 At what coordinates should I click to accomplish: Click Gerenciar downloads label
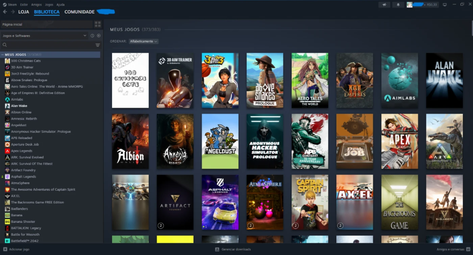236,249
